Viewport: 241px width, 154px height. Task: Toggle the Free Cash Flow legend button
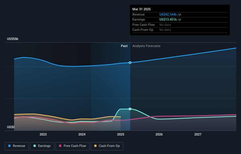point(73,146)
